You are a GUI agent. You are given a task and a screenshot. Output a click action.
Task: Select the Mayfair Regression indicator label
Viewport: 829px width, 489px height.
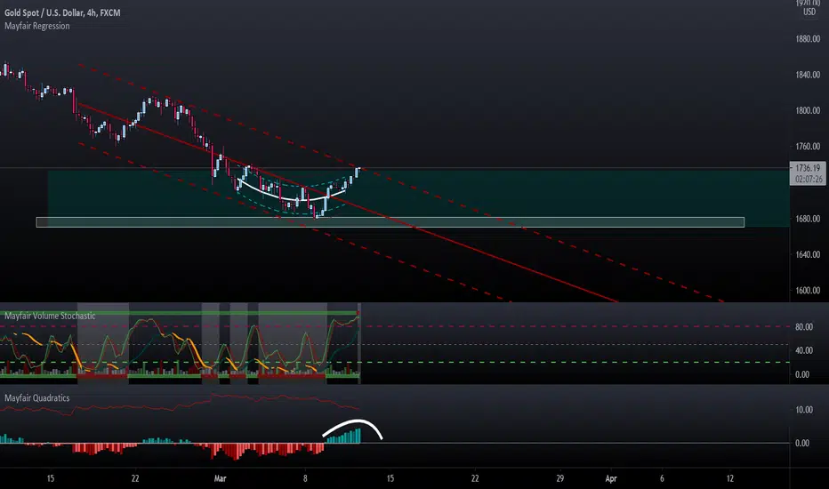37,26
